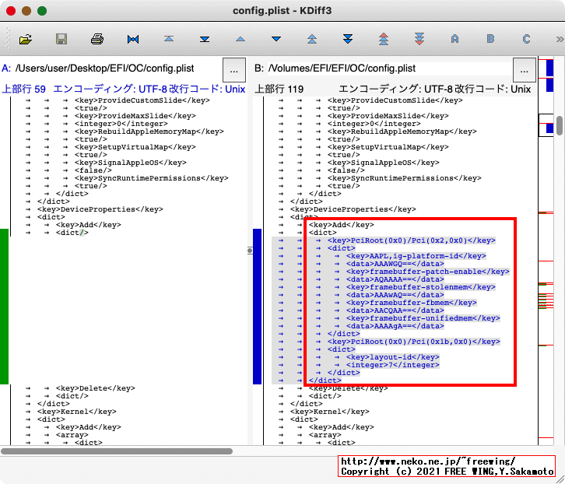
Task: Click the Print icon in toolbar
Action: click(x=97, y=39)
